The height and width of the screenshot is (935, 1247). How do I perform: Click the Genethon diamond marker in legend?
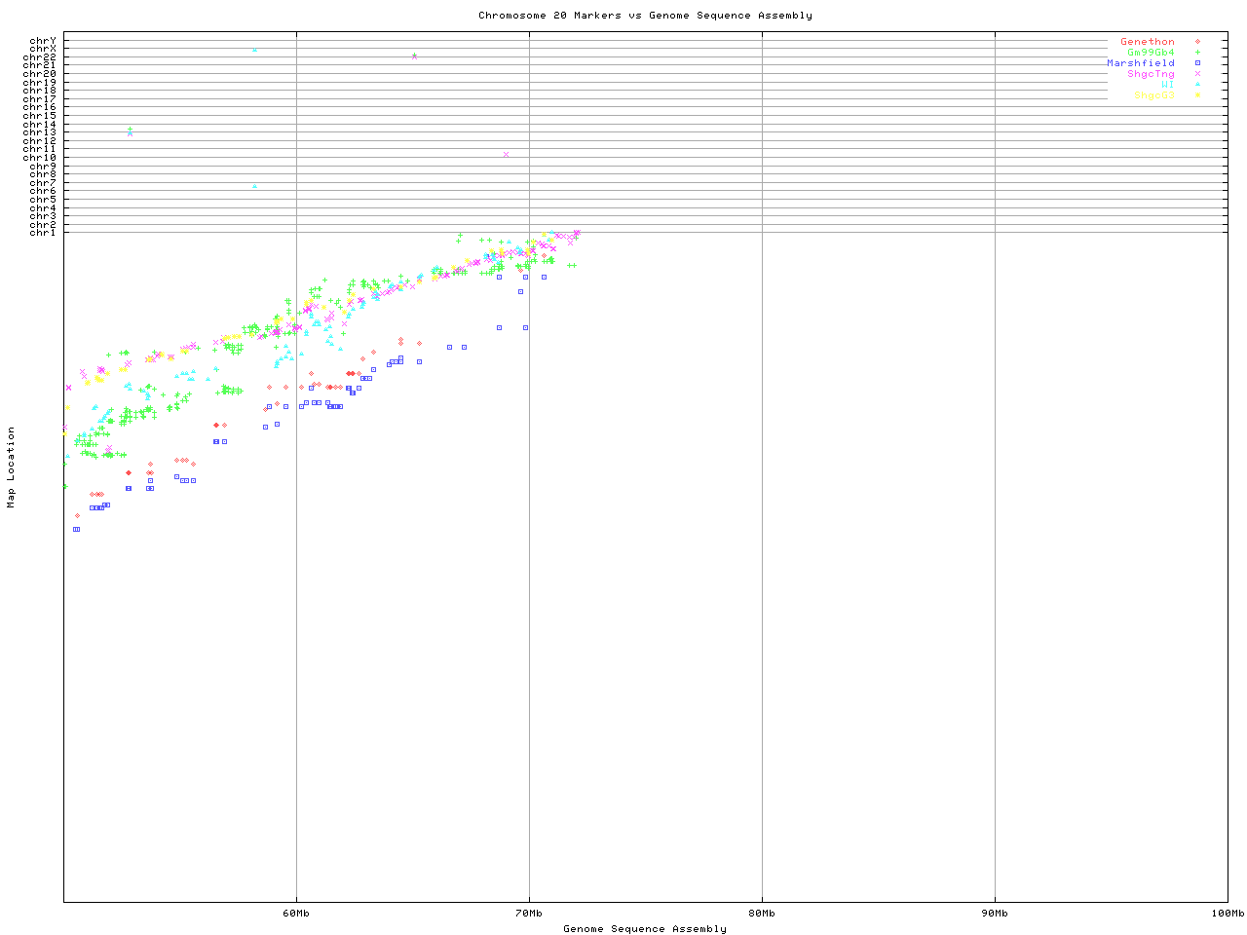[x=1197, y=42]
